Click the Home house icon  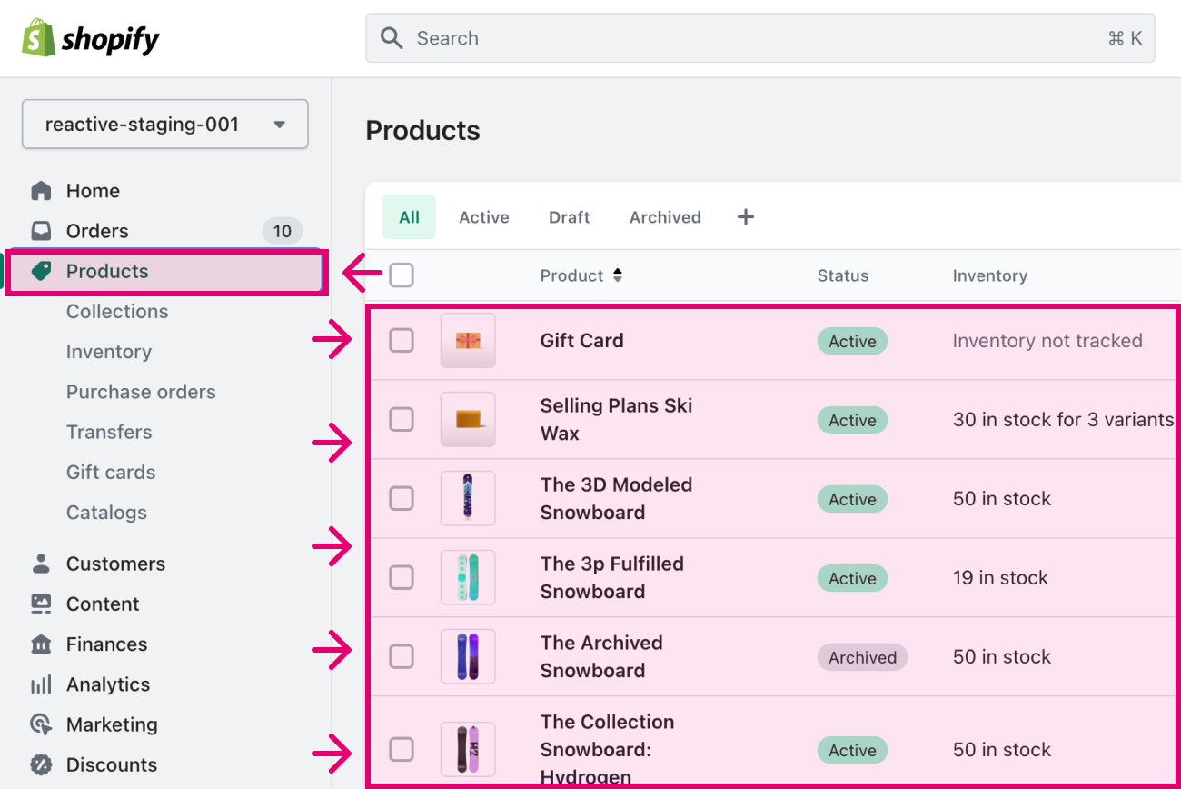click(41, 191)
